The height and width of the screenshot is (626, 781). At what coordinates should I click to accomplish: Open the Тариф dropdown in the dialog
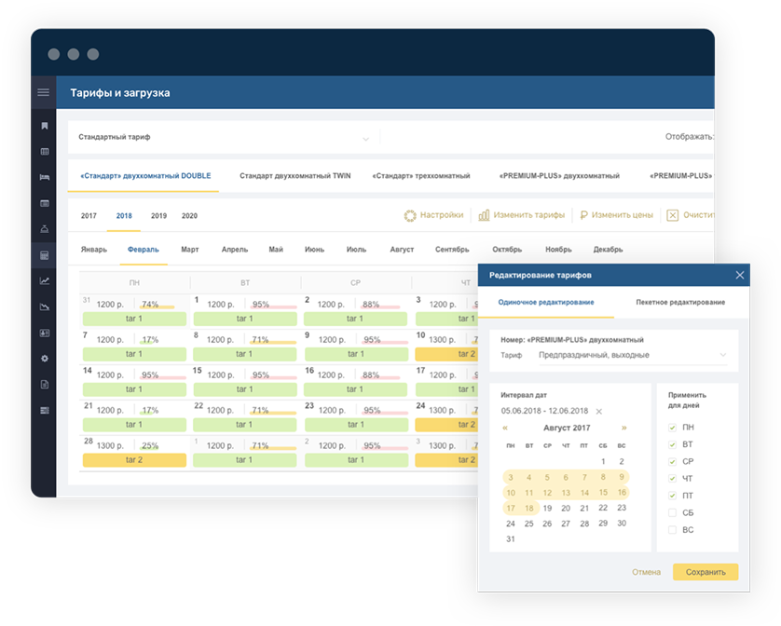(x=722, y=355)
